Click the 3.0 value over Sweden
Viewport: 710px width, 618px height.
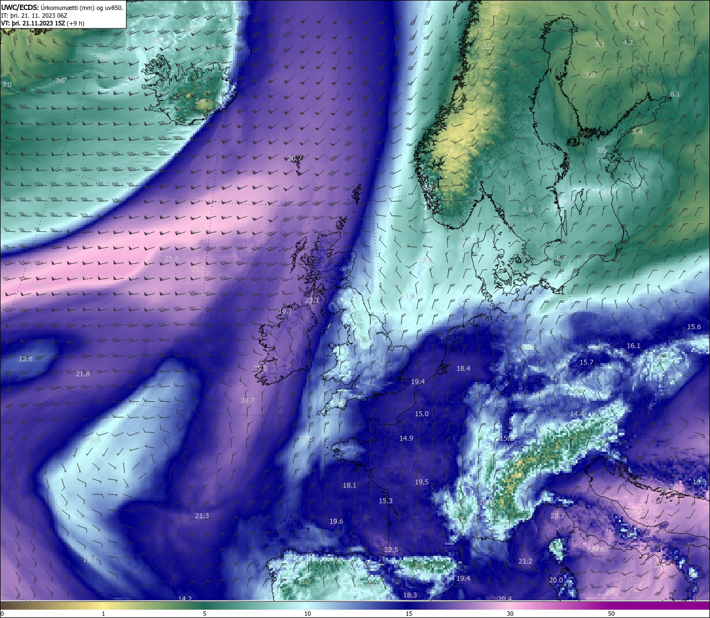(x=590, y=75)
